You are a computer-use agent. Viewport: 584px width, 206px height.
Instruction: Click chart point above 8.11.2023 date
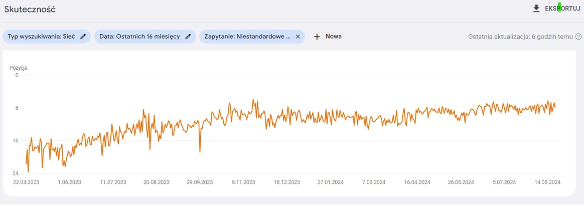tap(243, 115)
